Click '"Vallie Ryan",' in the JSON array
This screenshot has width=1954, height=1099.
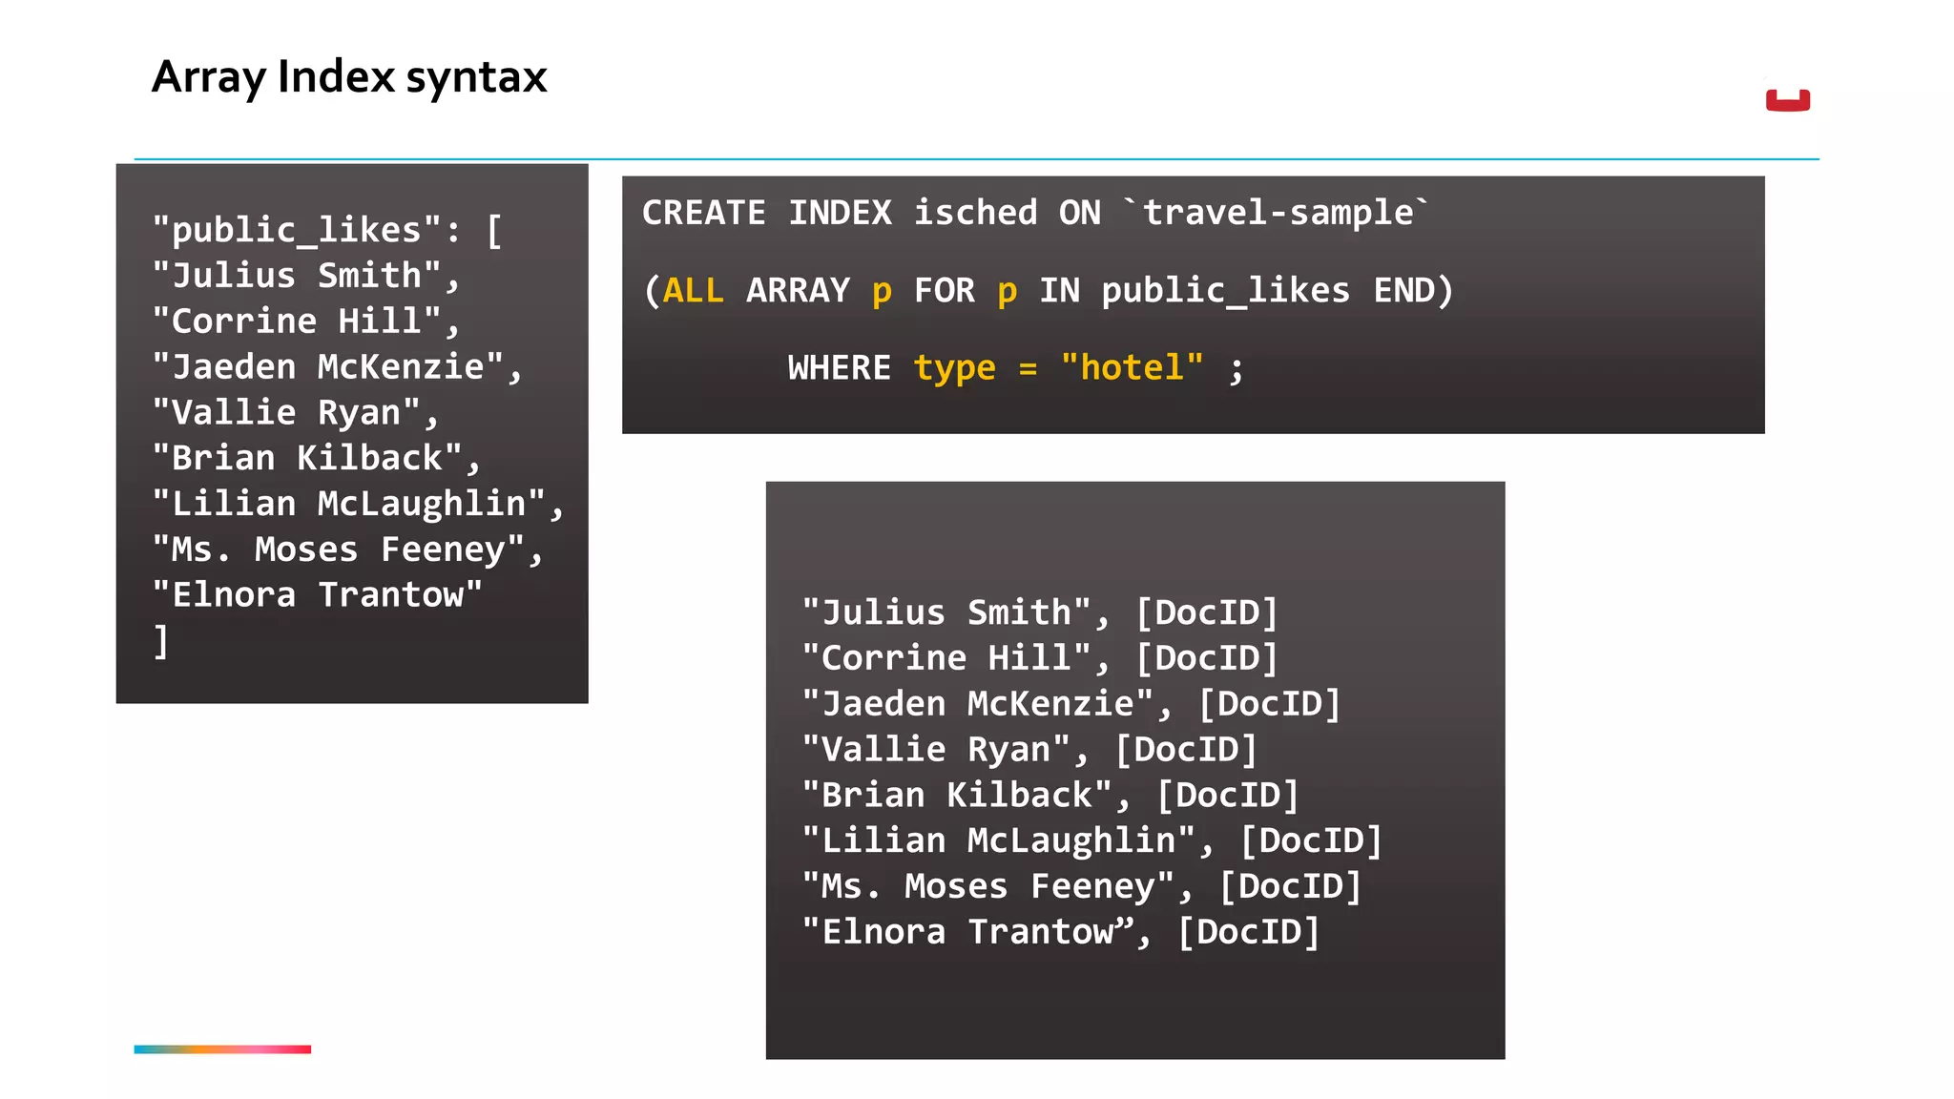click(x=296, y=413)
